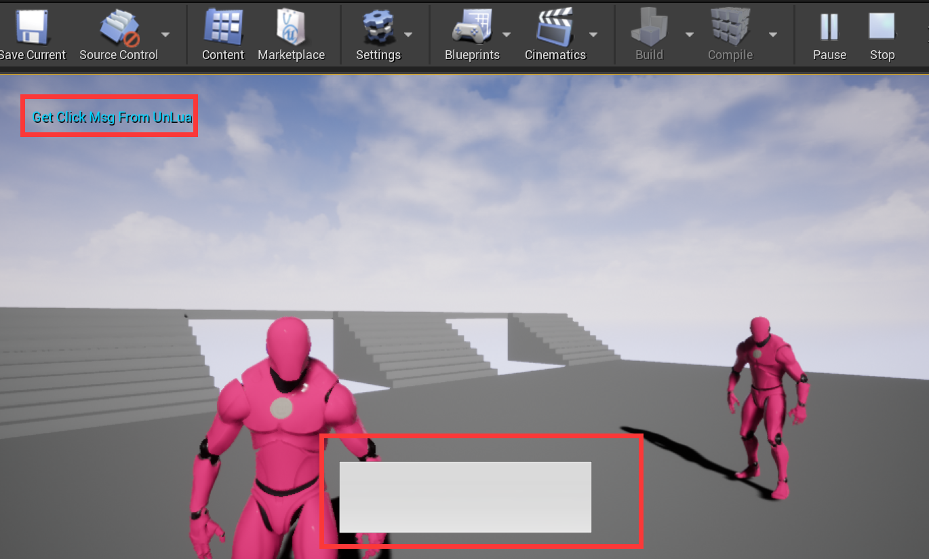
Task: Click the Settings gear icon
Action: coord(378,27)
